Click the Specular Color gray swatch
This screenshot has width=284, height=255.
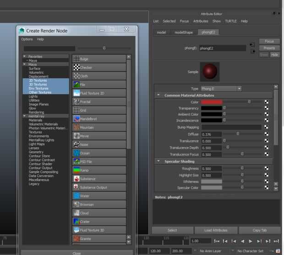[x=211, y=188]
